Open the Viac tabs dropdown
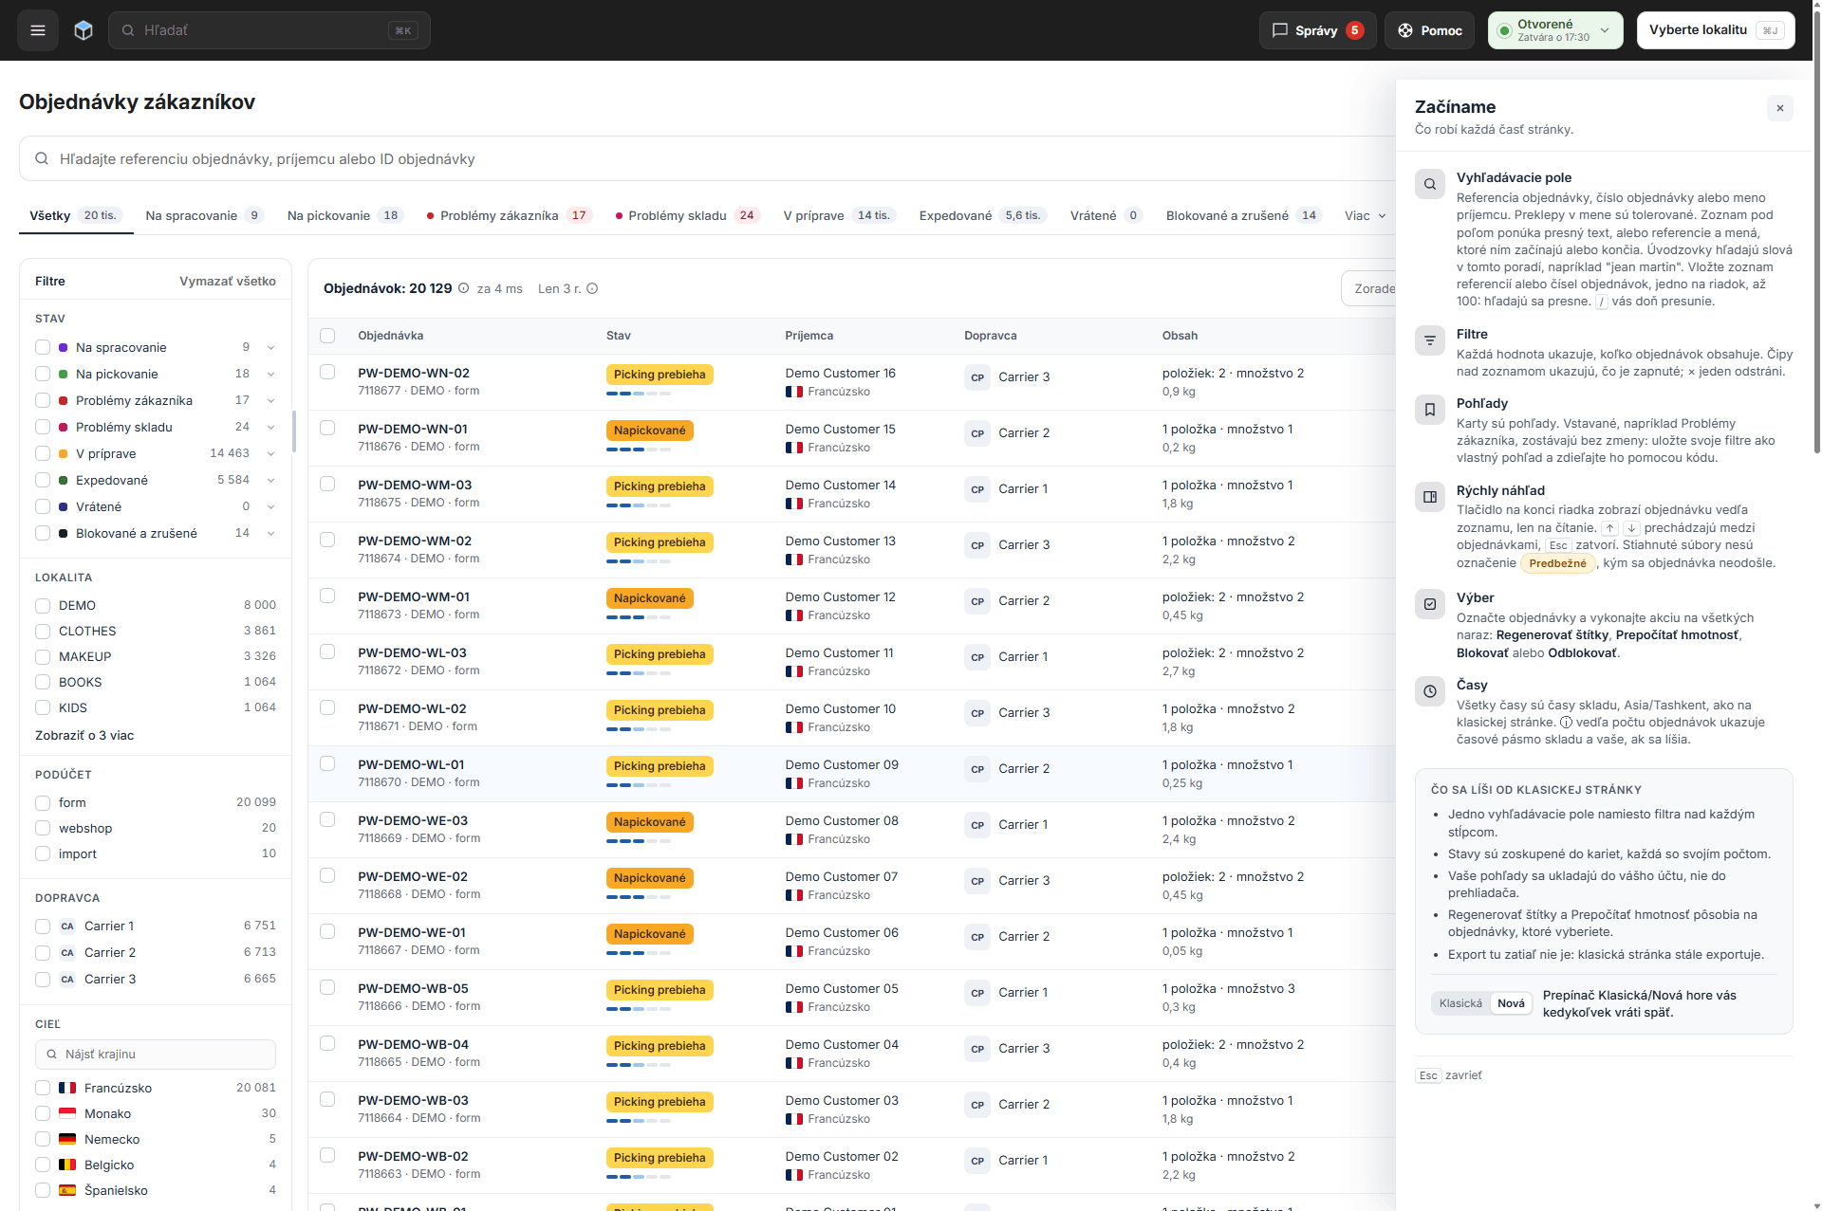 1365,215
